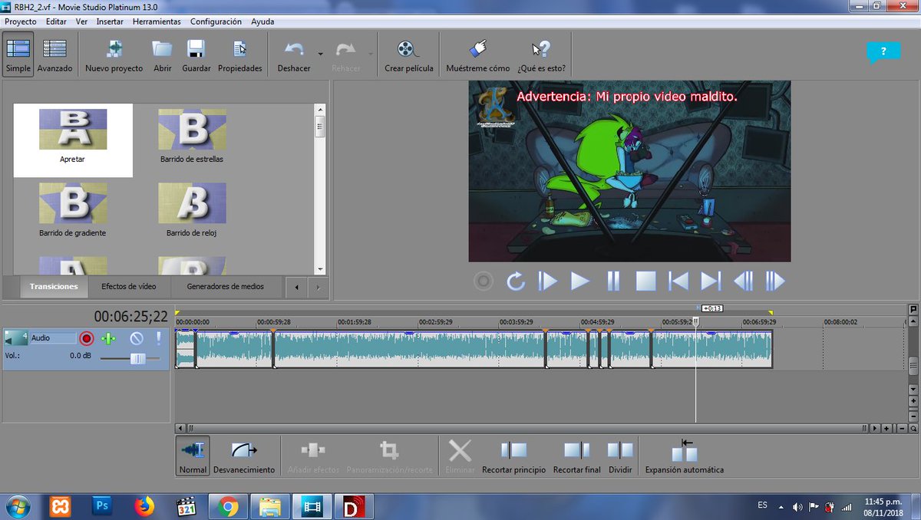The height and width of the screenshot is (520, 921).
Task: Show previous tabs with left arrow
Action: coord(297,287)
